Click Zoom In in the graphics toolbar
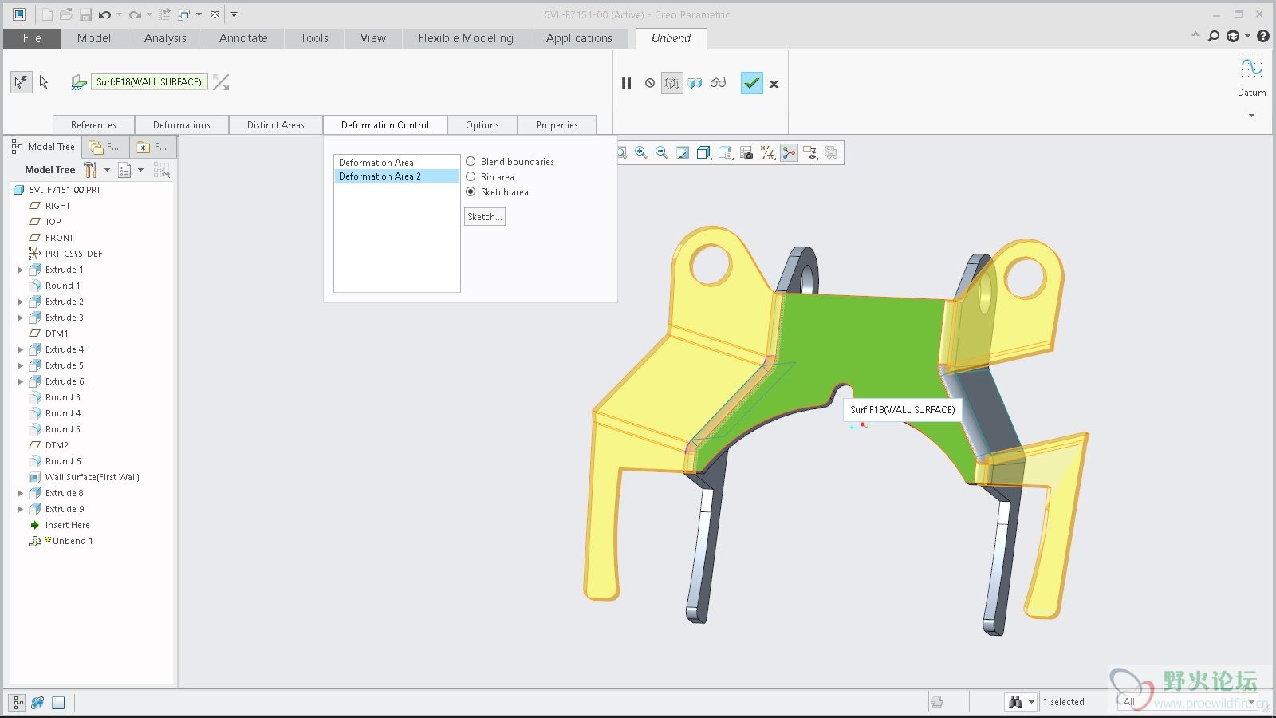 [x=641, y=152]
